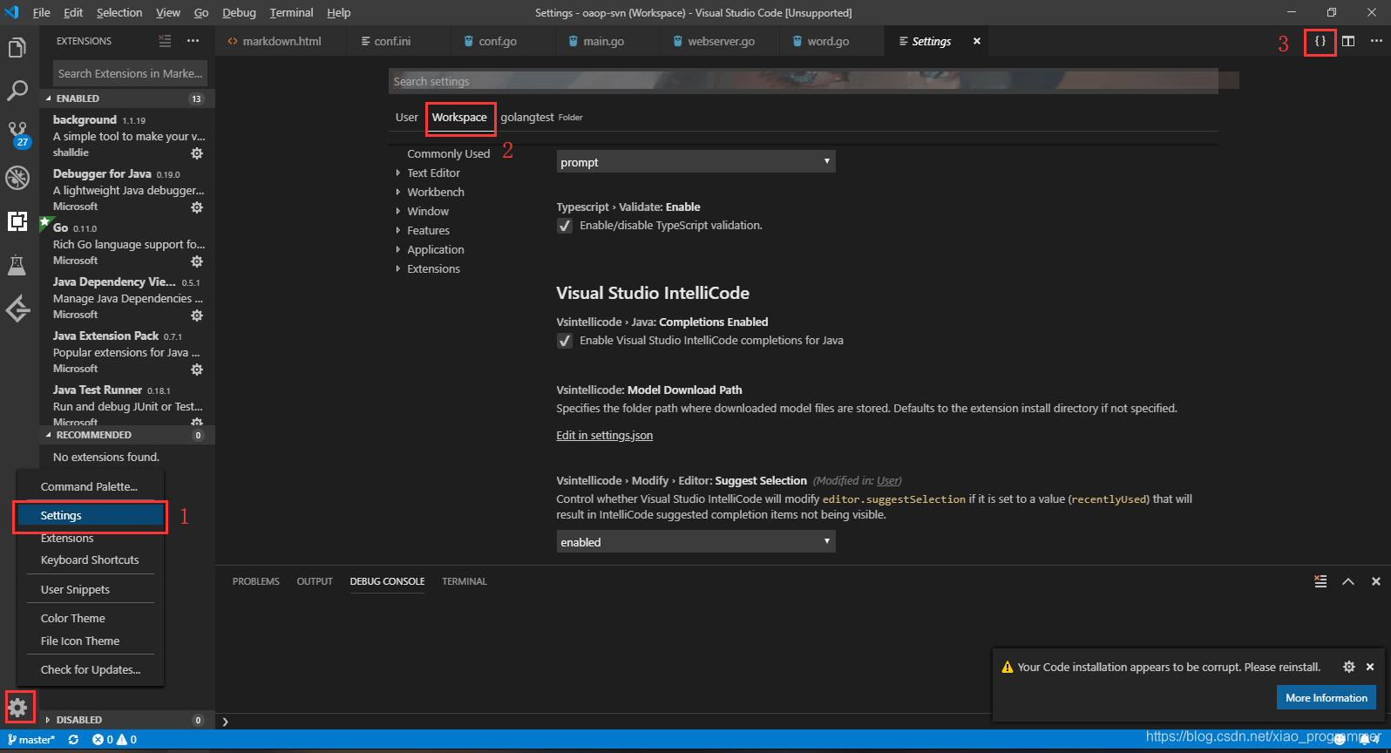
Task: Manage the Java Dependency Viewer gear
Action: 197,315
